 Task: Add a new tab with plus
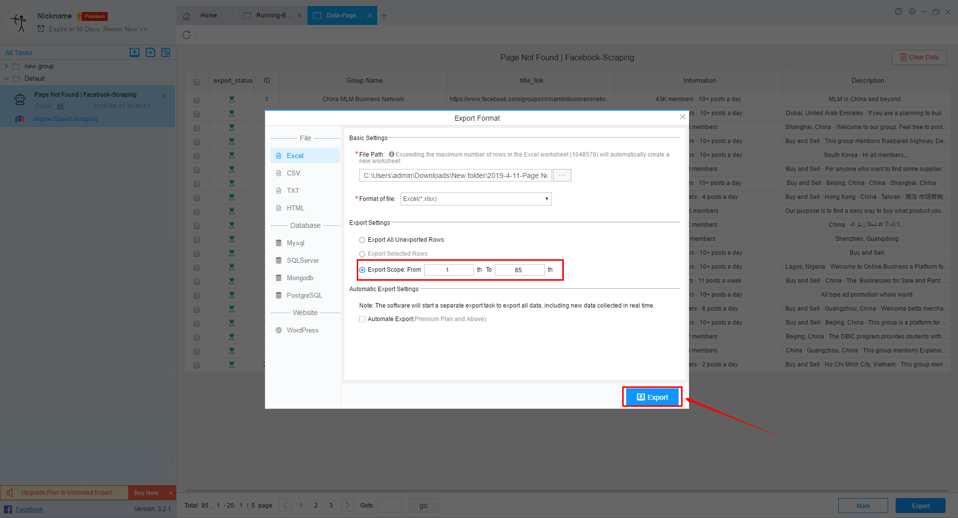[x=384, y=16]
